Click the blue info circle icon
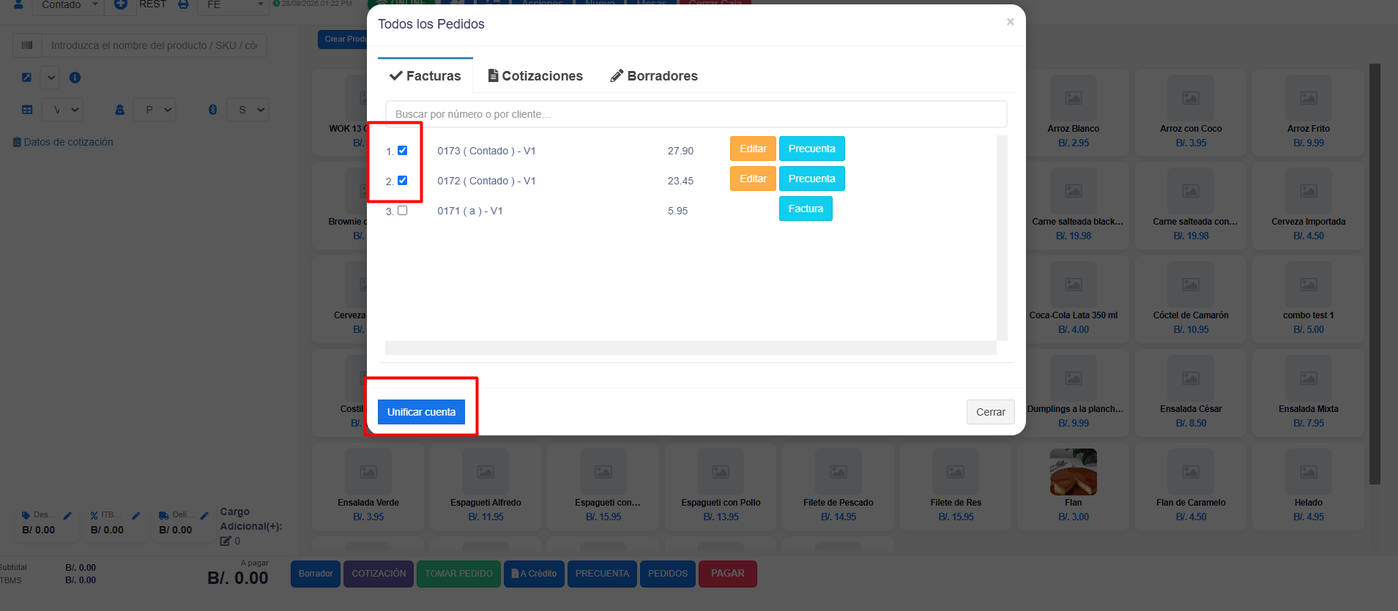Image resolution: width=1398 pixels, height=611 pixels. (75, 78)
